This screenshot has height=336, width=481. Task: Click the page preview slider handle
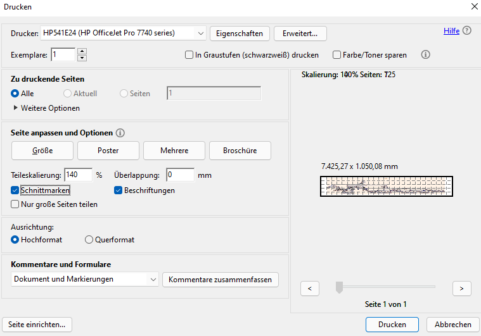339,288
